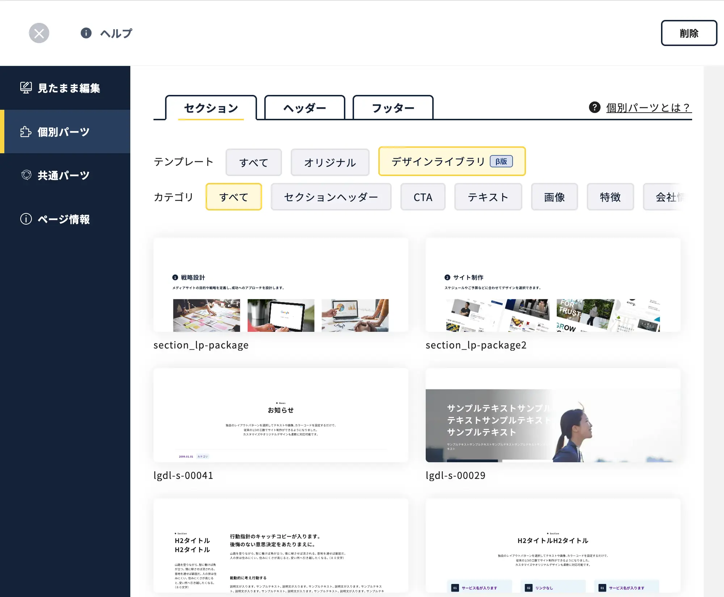Screen dimensions: 724x597
Task: Filter parts by 画像 category
Action: coord(554,197)
